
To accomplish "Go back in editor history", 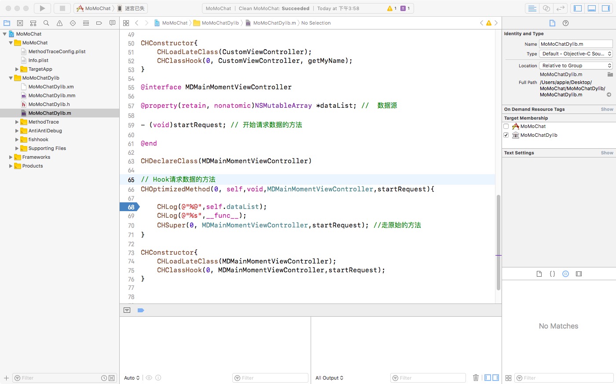I will tap(137, 23).
